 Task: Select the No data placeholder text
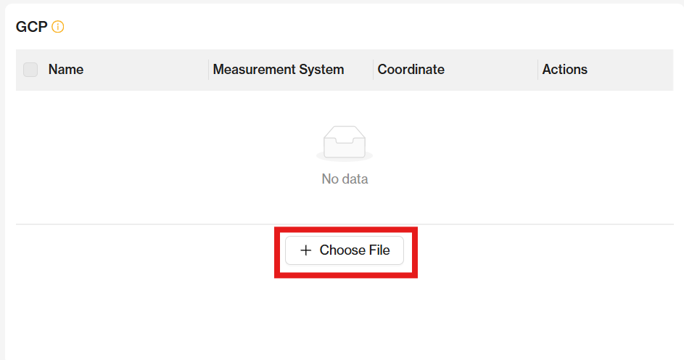pyautogui.click(x=345, y=179)
